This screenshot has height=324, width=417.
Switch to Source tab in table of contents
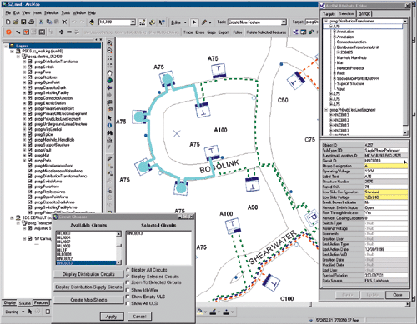pos(25,303)
